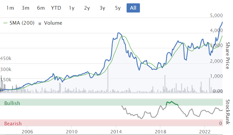Click the 4,000 price axis label
233x135 pixels.
[x=216, y=30]
